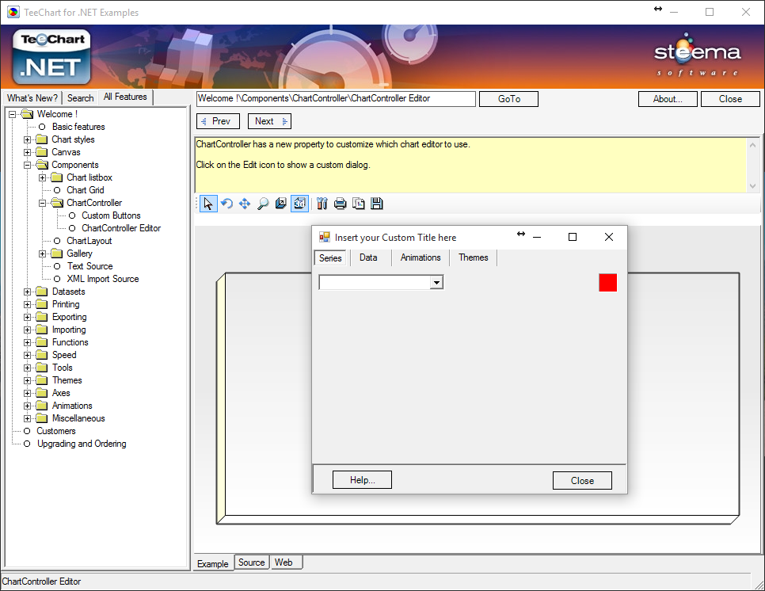765x591 pixels.
Task: Expand the Canvas folder
Action: (27, 152)
